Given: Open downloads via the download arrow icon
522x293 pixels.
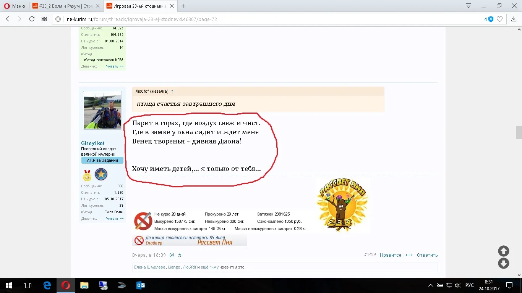Looking at the screenshot, I should tap(514, 19).
